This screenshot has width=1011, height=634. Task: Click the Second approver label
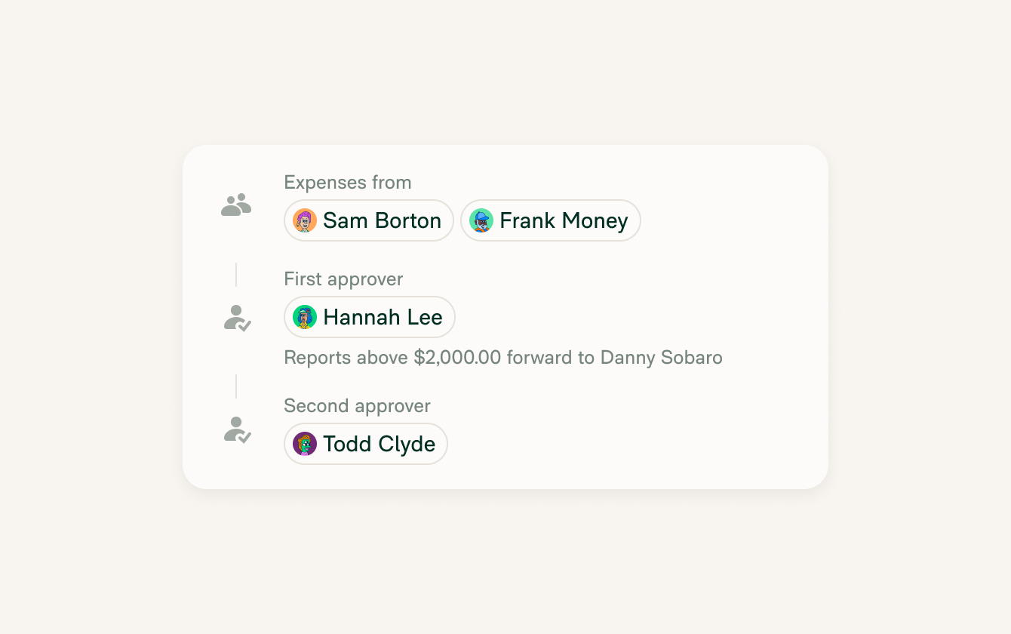click(357, 406)
